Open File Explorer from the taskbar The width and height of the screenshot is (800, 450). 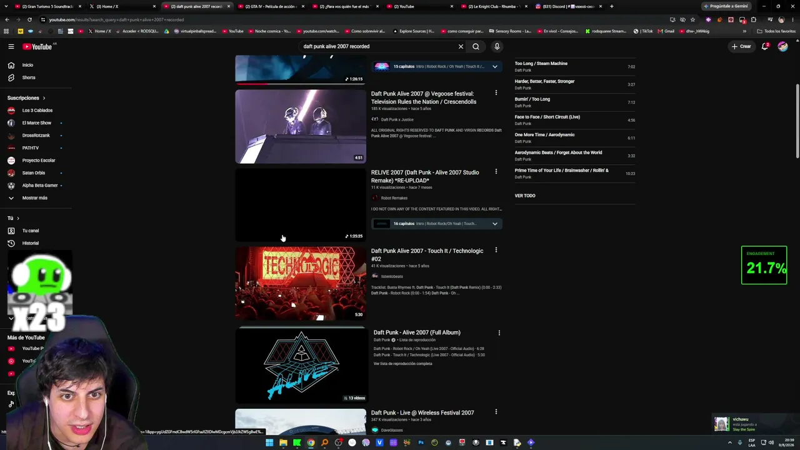283,442
